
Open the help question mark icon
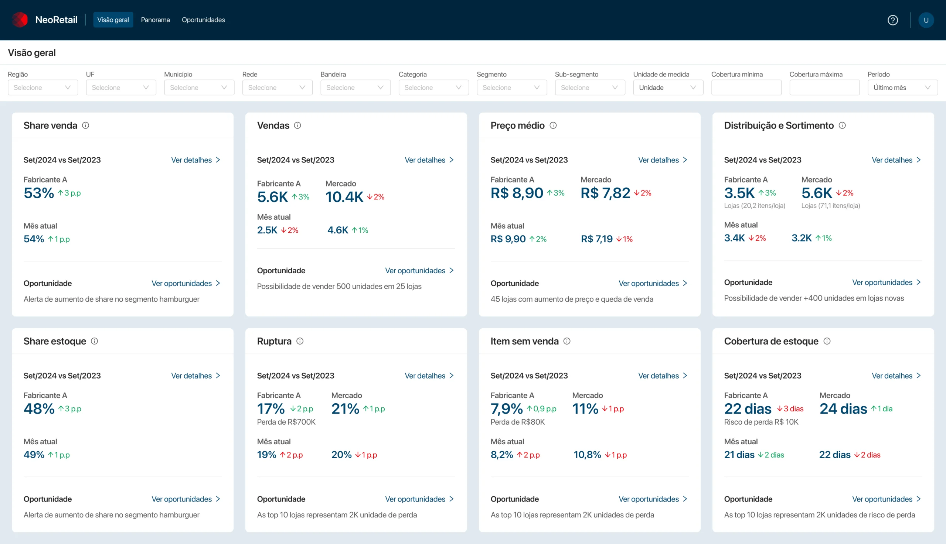tap(892, 20)
